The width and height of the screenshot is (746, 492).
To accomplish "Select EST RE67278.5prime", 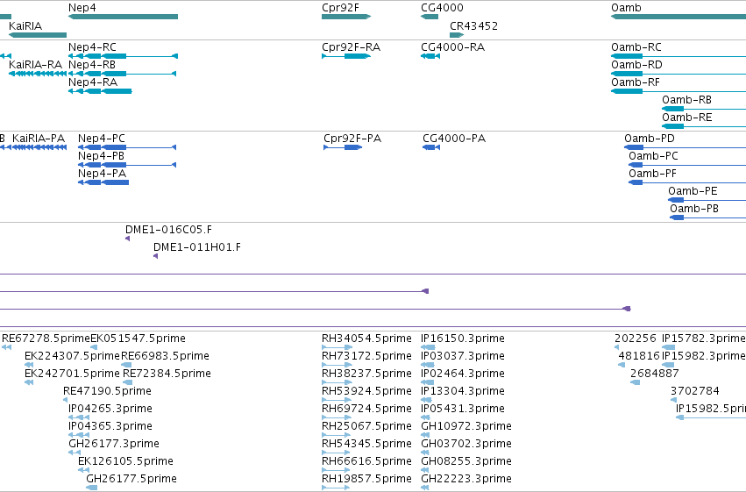I will pyautogui.click(x=7, y=347).
